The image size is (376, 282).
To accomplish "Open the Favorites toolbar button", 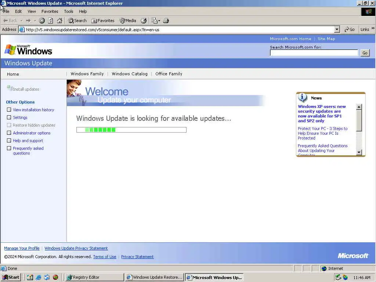I will [103, 21].
